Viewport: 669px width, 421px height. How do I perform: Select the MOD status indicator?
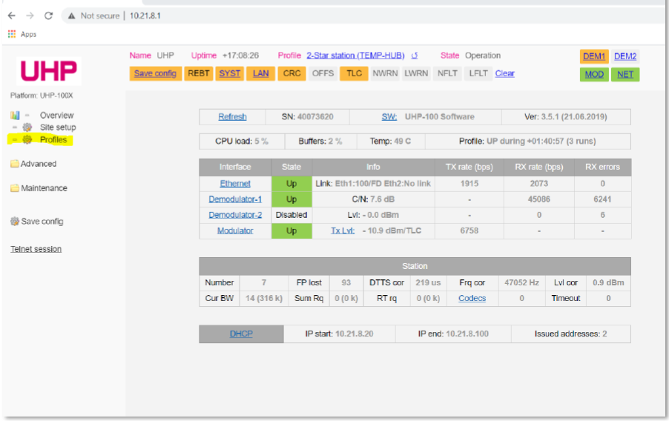pyautogui.click(x=594, y=74)
